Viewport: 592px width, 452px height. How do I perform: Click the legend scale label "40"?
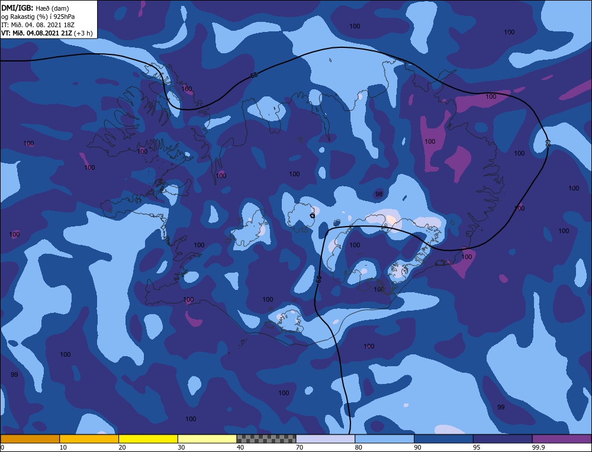coord(240,447)
